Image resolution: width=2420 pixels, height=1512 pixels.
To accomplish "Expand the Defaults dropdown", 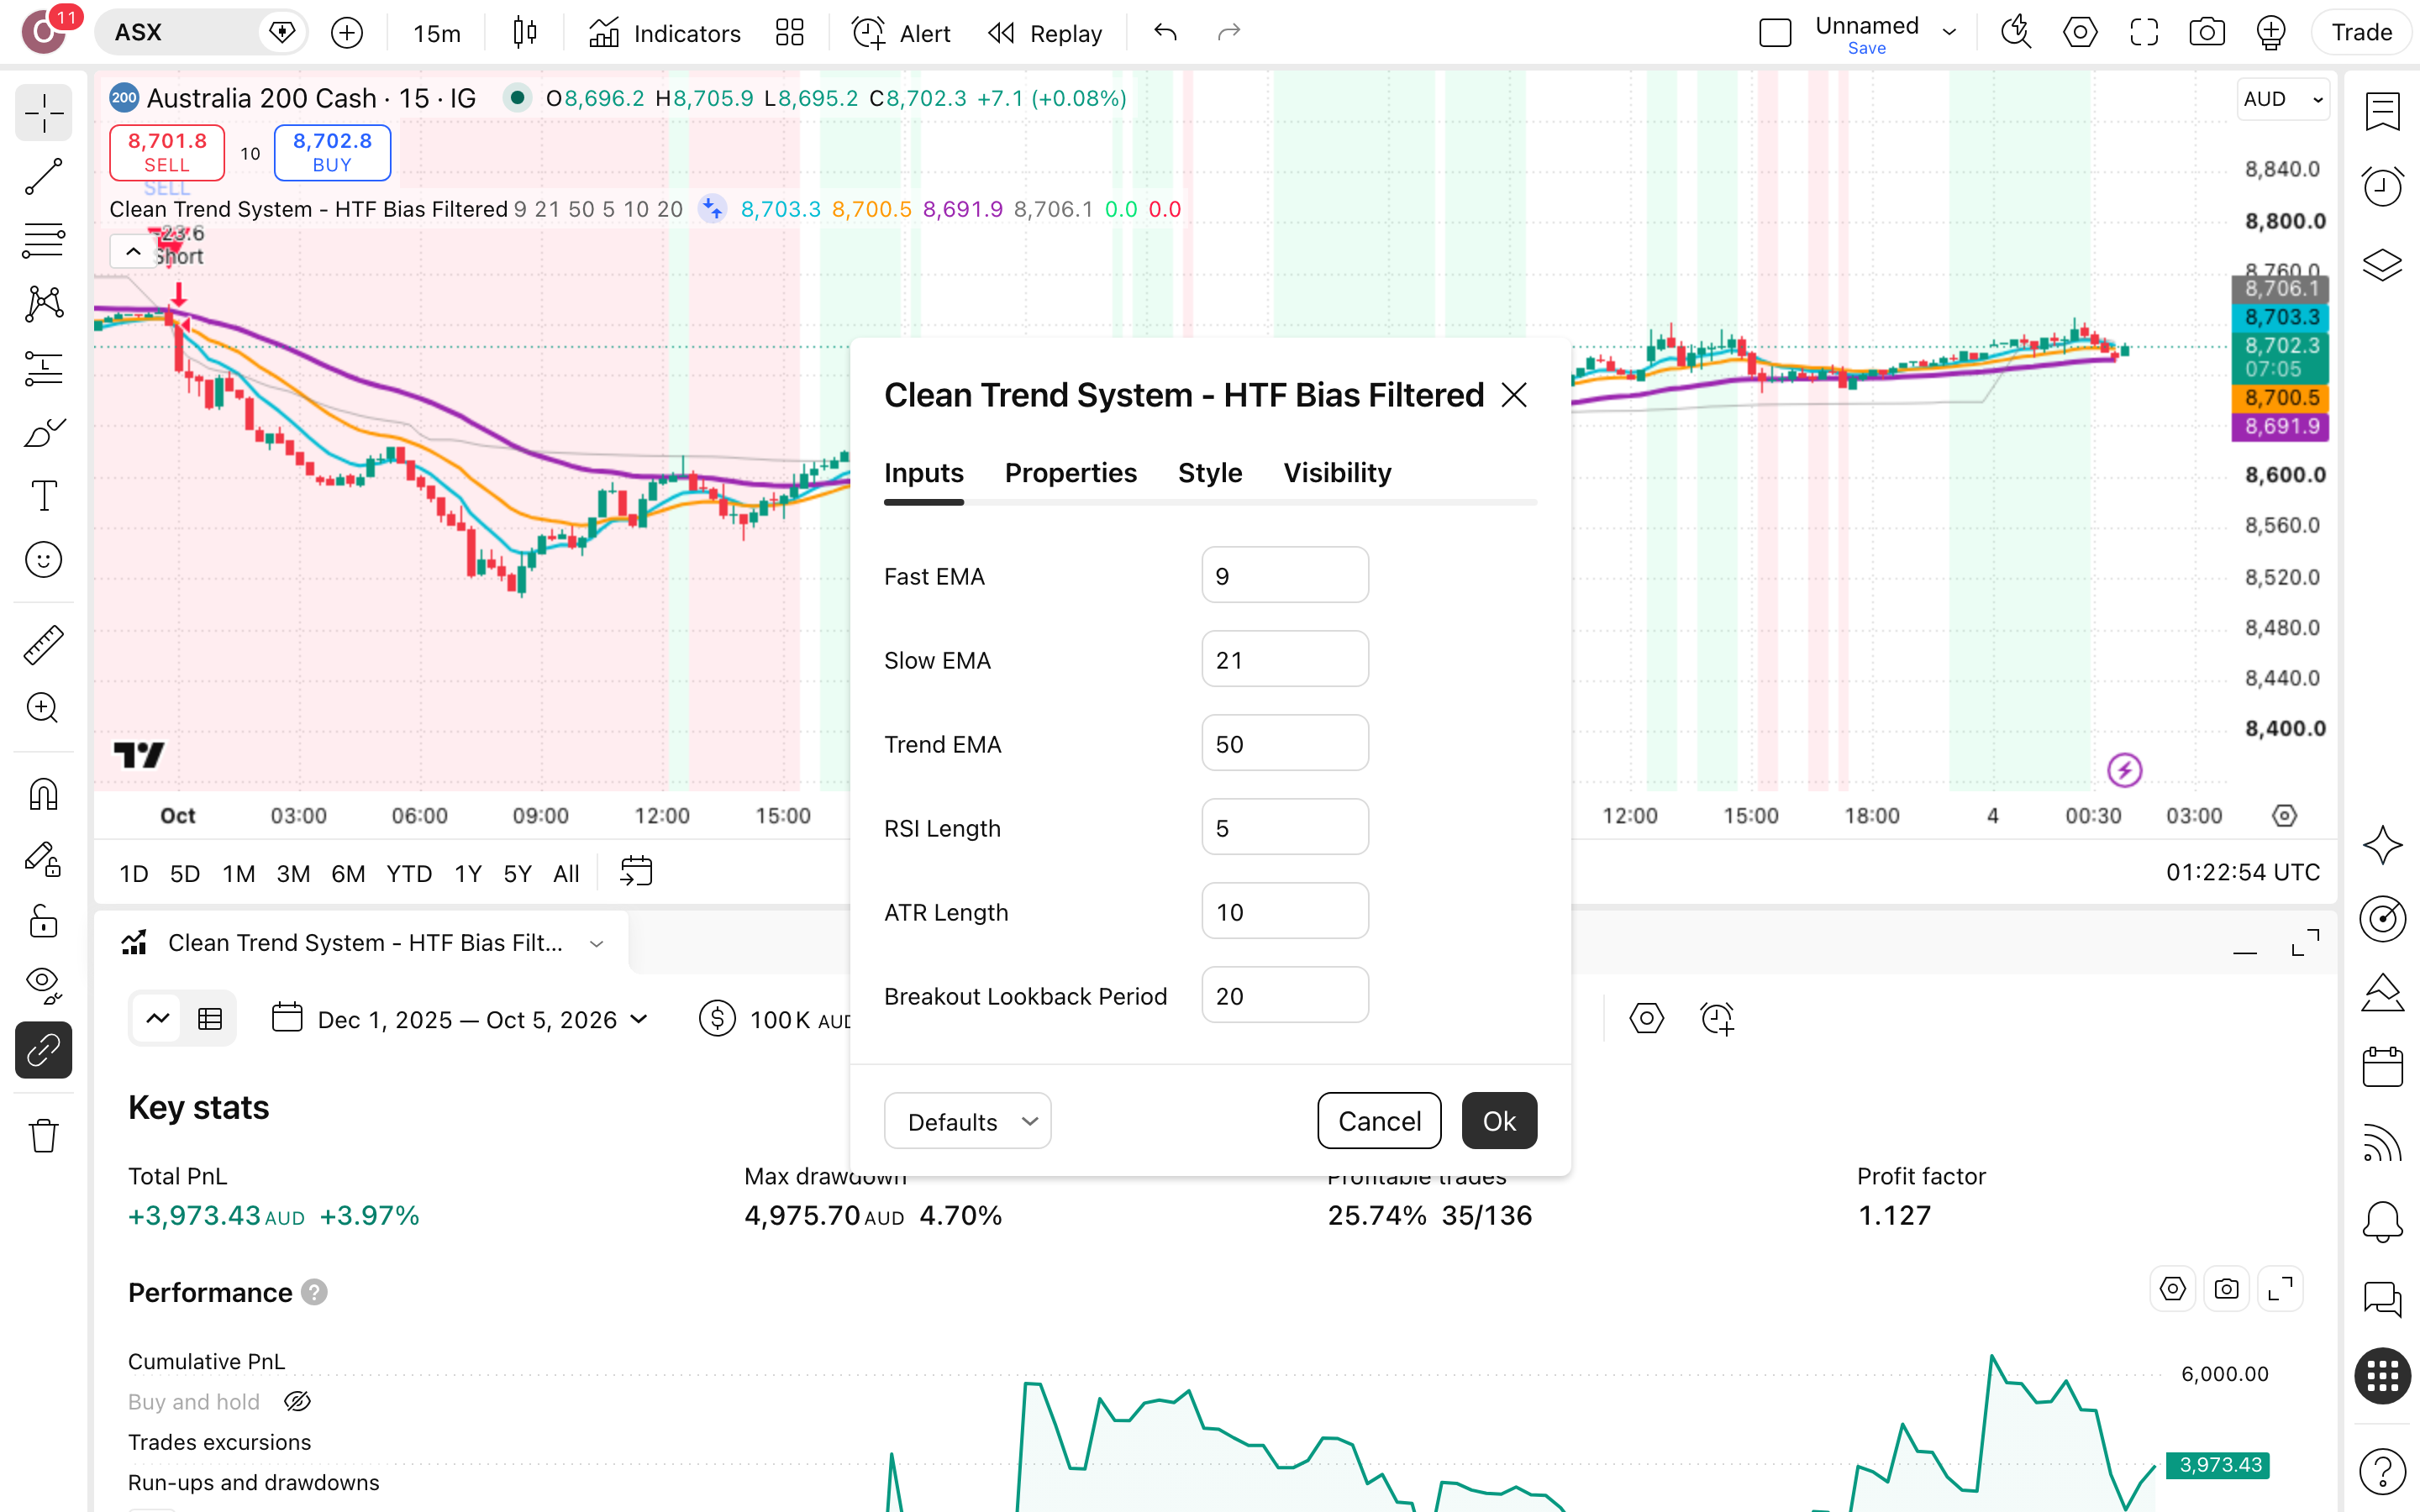I will 967,1121.
